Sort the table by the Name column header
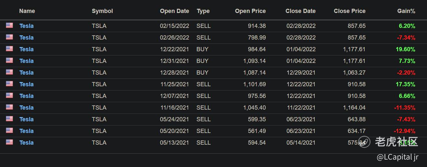 coord(27,11)
